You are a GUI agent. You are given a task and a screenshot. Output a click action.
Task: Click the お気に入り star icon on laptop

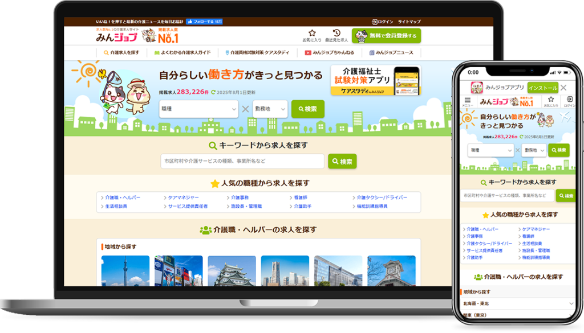point(312,33)
